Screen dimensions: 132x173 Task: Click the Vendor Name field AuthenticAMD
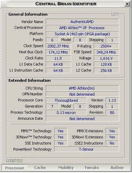82,22
